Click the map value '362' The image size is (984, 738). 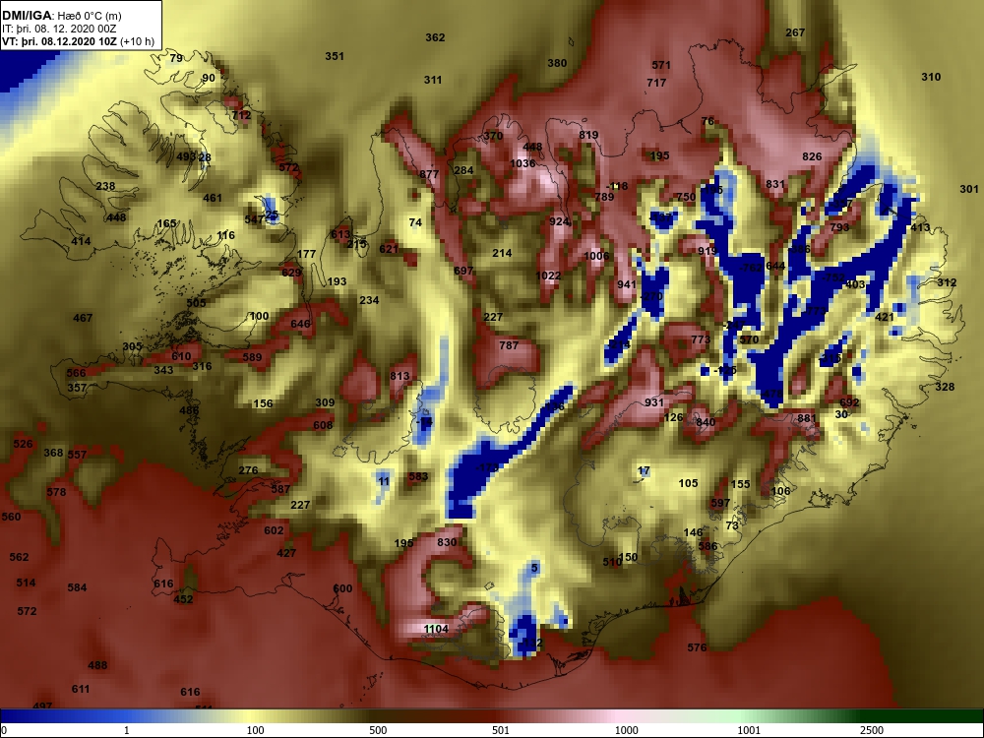(x=435, y=37)
